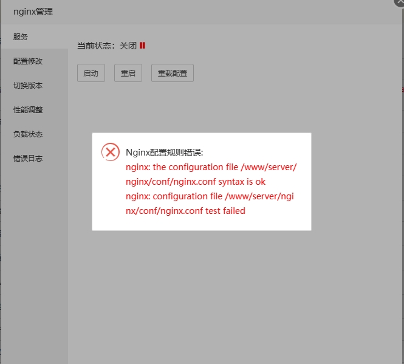Screen dimensions: 404x364
Task: View the 负载状态 tab
Action: pos(35,134)
